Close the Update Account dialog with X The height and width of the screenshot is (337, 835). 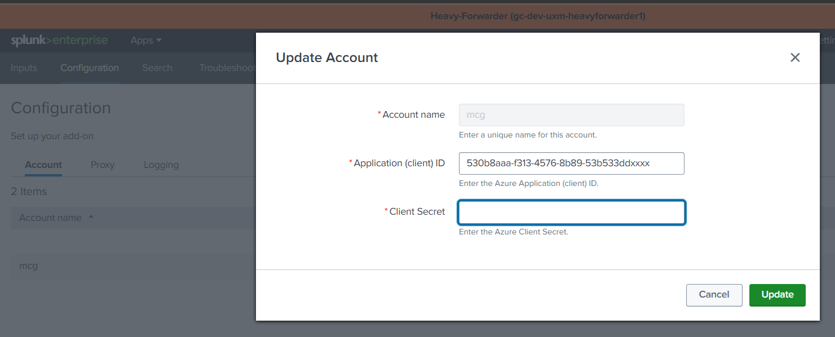(x=795, y=57)
